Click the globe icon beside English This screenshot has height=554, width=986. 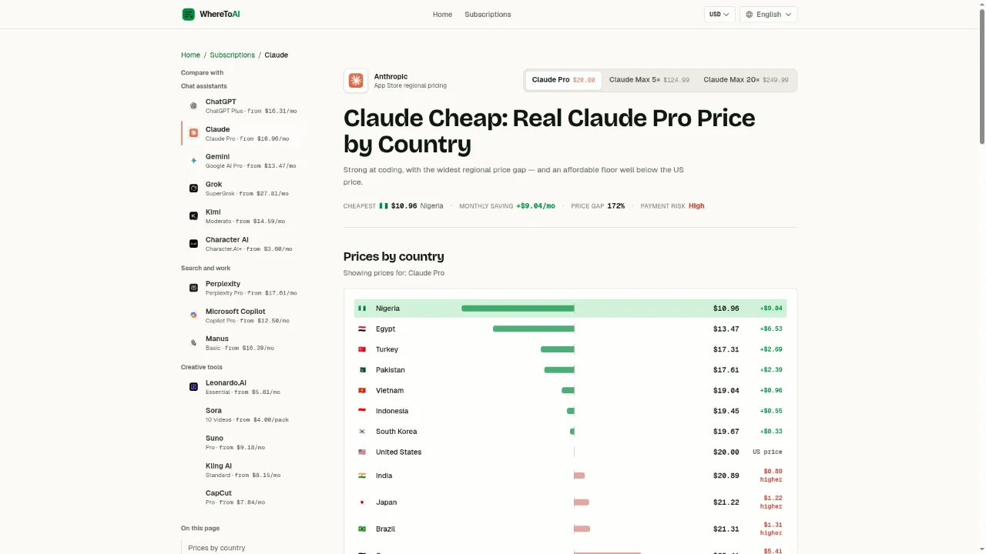[x=750, y=15]
